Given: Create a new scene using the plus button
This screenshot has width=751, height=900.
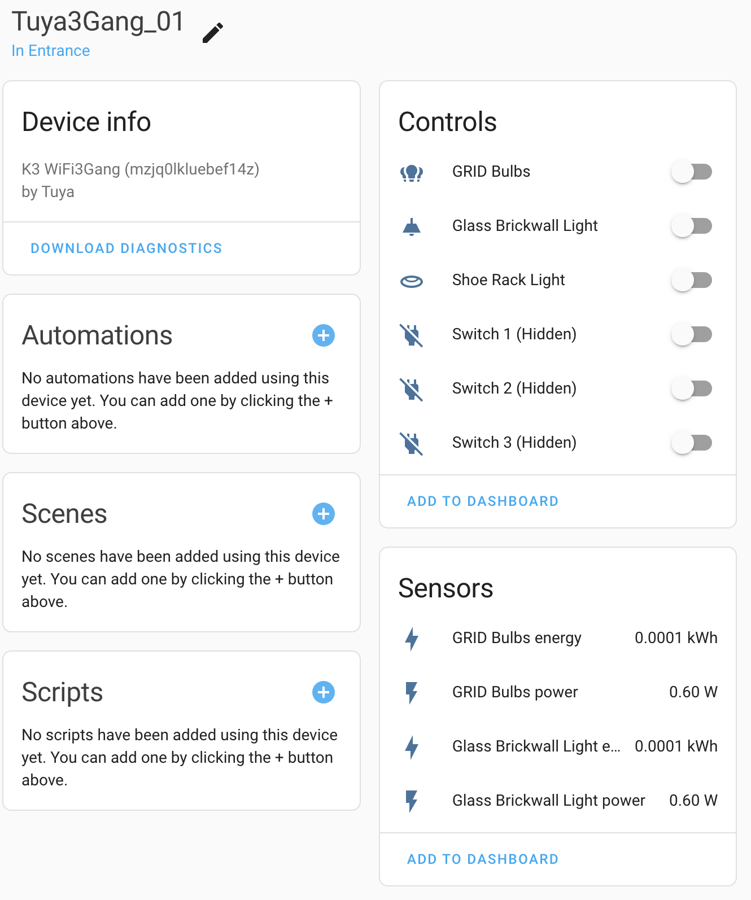Looking at the screenshot, I should (323, 514).
